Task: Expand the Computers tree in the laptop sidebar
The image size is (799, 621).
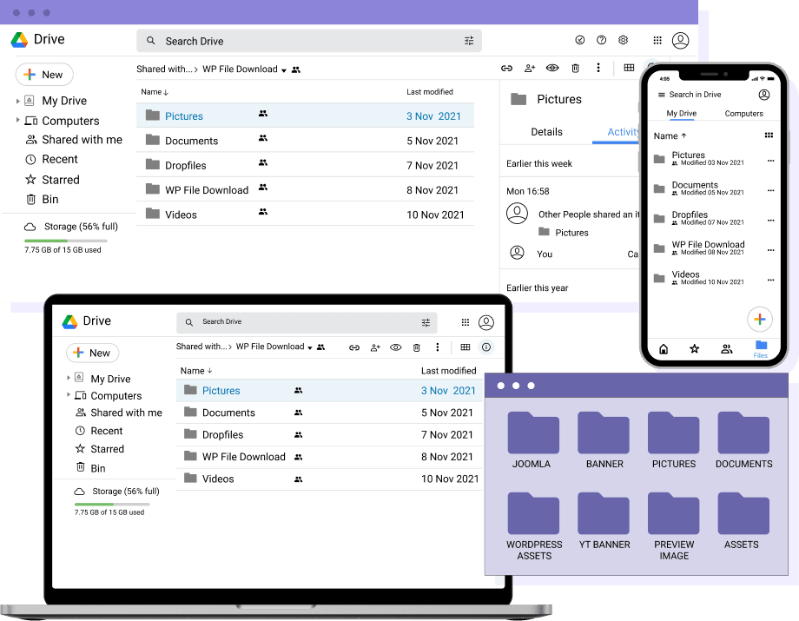Action: pyautogui.click(x=69, y=395)
